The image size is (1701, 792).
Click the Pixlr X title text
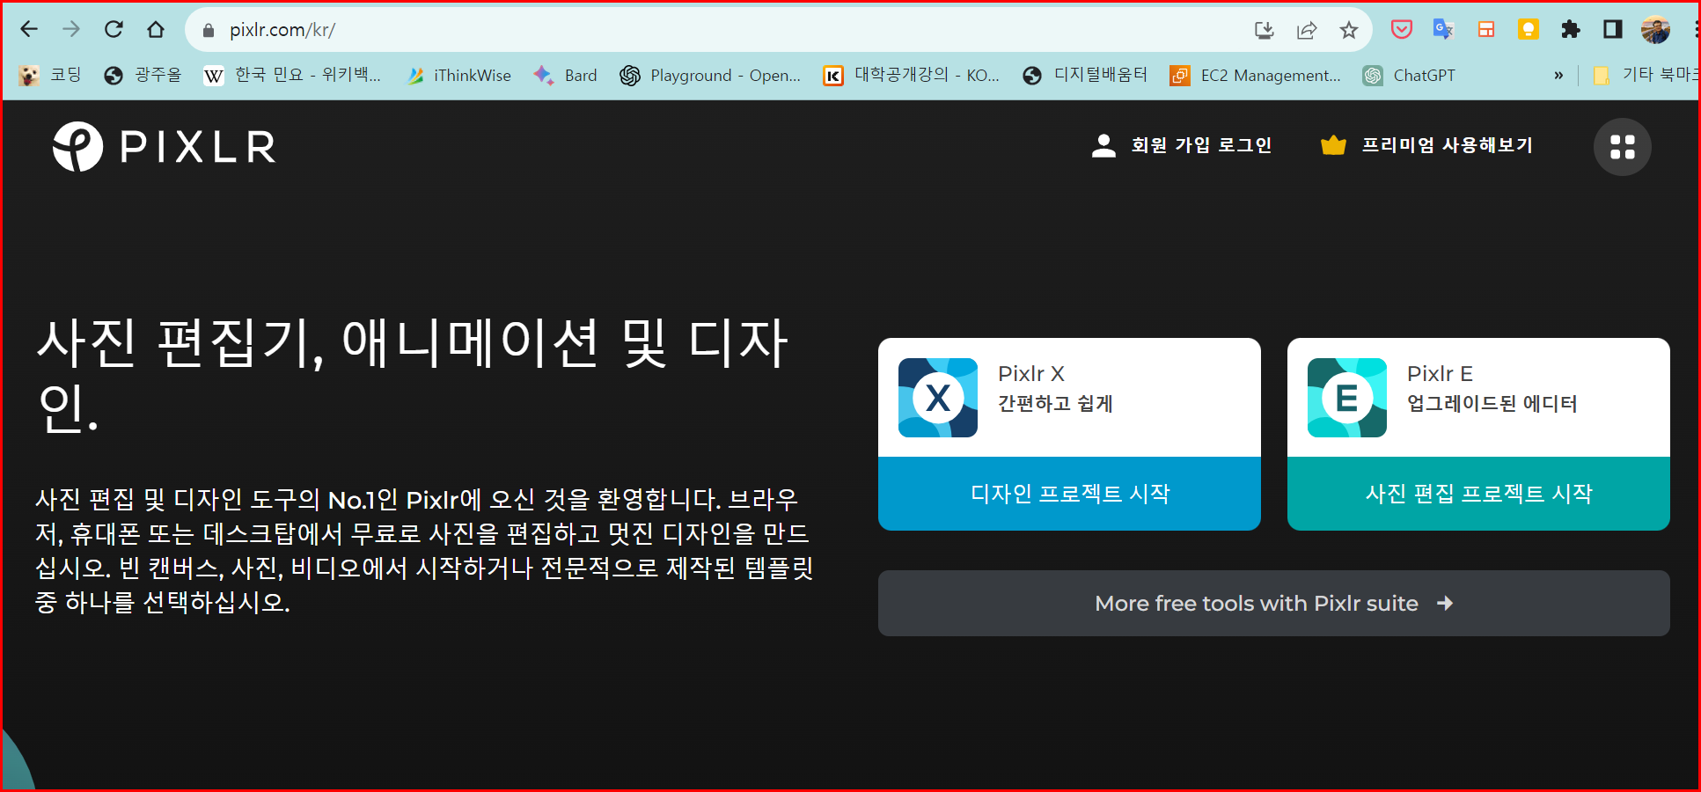coord(1031,374)
